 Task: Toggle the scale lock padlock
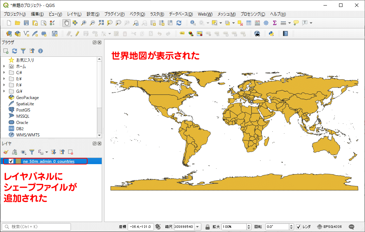[x=207, y=227]
